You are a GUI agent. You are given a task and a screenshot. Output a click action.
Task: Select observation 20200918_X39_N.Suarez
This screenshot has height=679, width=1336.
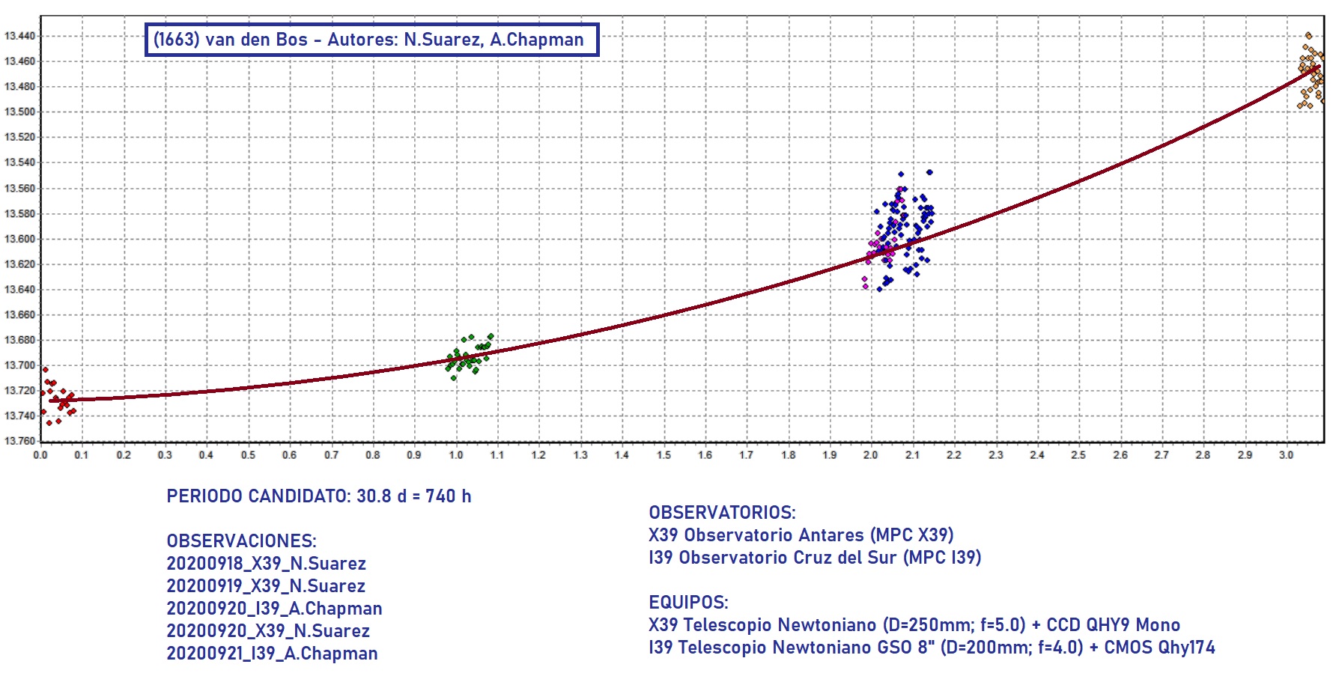click(x=266, y=564)
